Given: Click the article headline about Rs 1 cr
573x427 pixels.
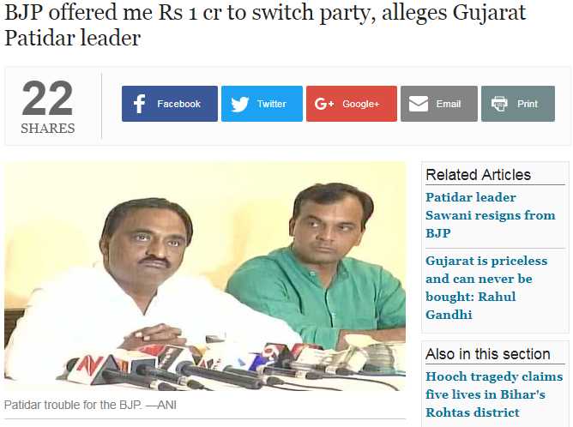Looking at the screenshot, I should [x=265, y=25].
